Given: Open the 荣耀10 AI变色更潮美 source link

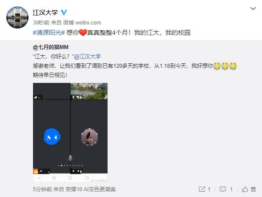Looking at the screenshot, I should tap(91, 189).
